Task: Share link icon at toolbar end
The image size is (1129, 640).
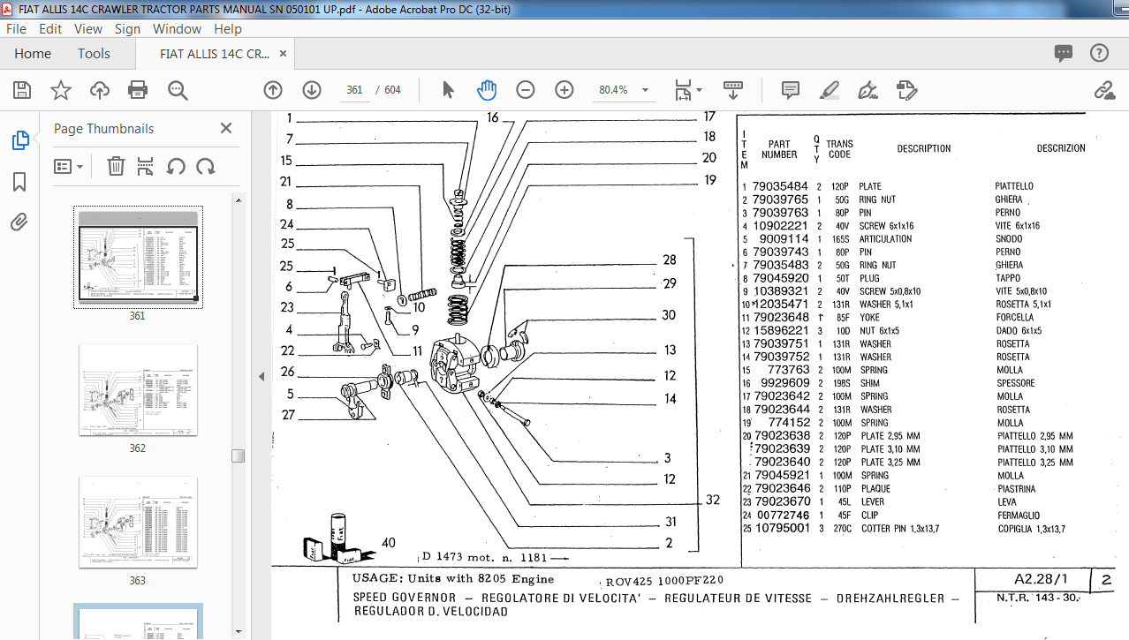Action: coord(1103,90)
